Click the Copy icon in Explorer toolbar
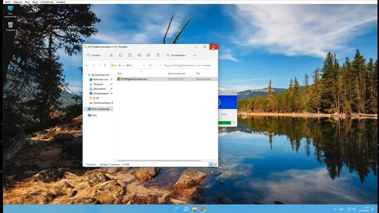The width and height of the screenshot is (379, 213). point(120,55)
